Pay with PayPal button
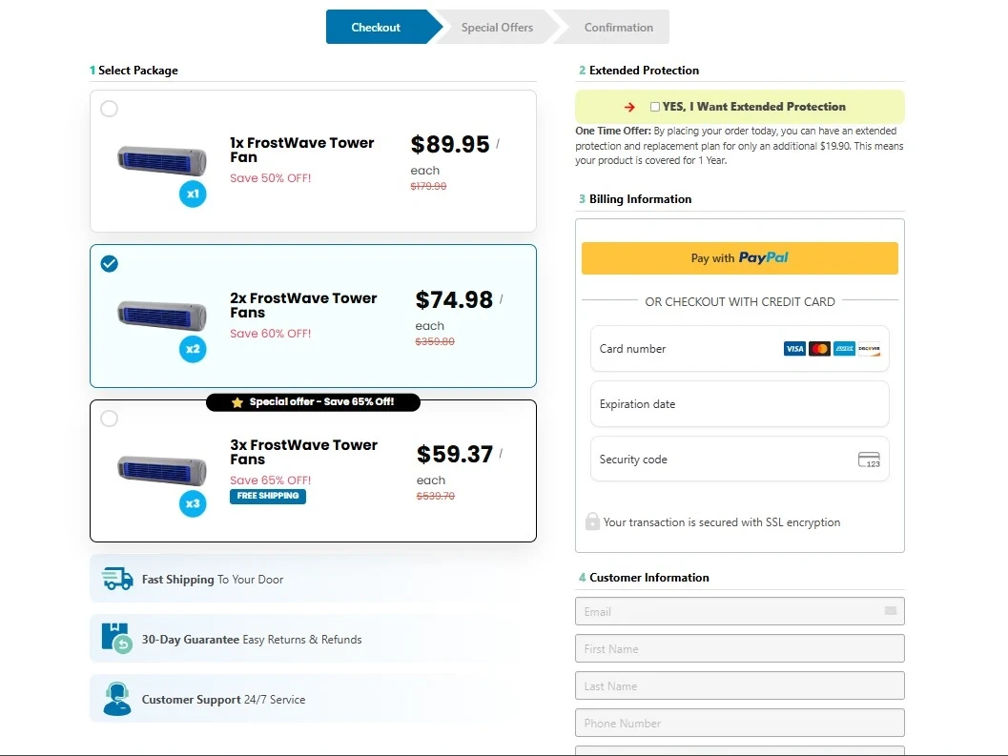The width and height of the screenshot is (1008, 756). pos(740,258)
